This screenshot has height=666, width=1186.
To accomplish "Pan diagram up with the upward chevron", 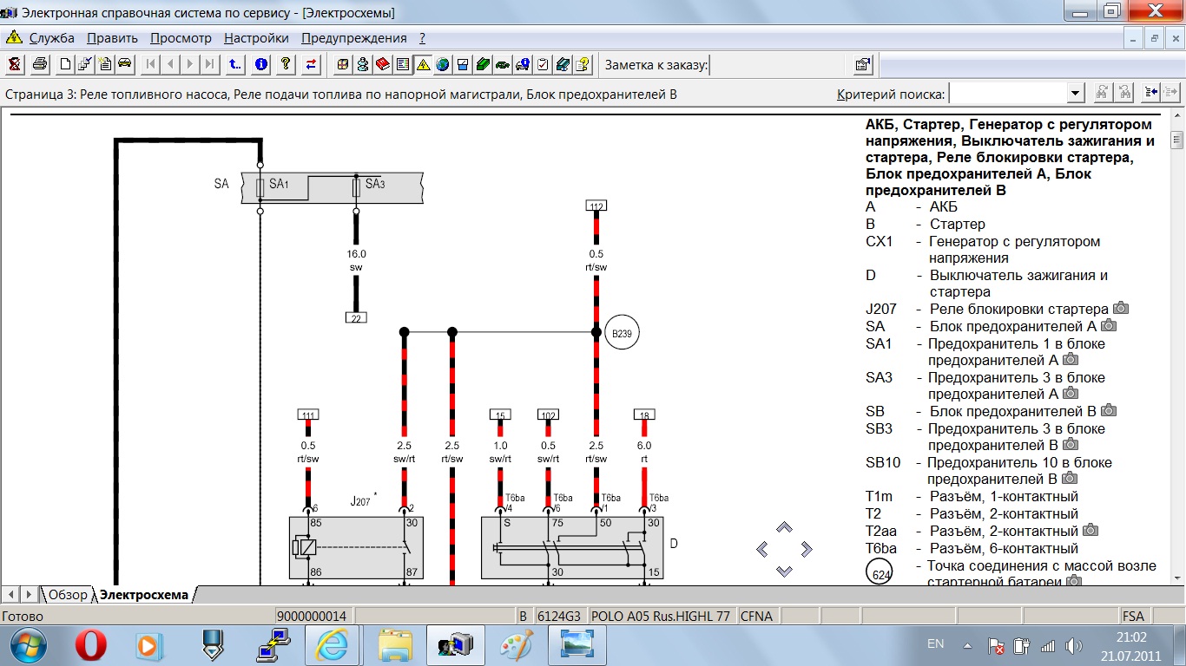I will [784, 527].
